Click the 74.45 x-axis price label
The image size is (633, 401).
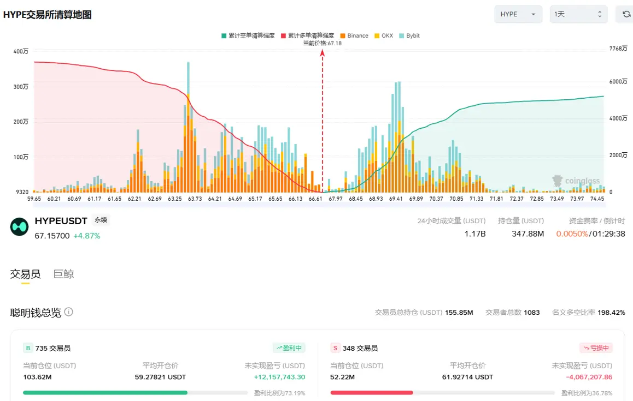point(597,199)
